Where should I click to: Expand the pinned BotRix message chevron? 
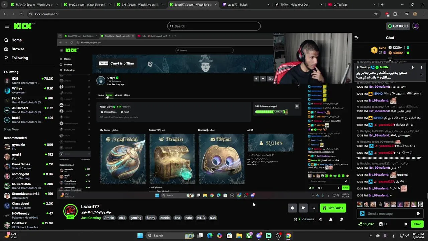422,74
